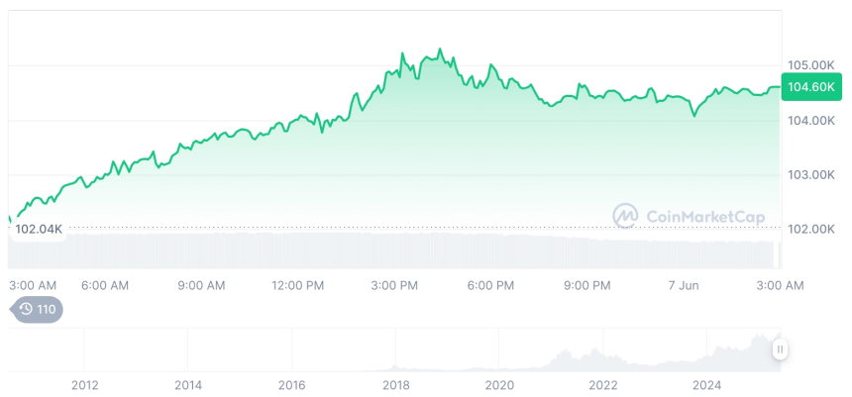Jump to 2012 in the history navigator

tap(84, 385)
